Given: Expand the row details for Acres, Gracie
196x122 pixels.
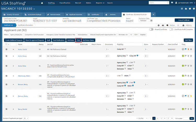Looking at the screenshot, I should 13,49.
